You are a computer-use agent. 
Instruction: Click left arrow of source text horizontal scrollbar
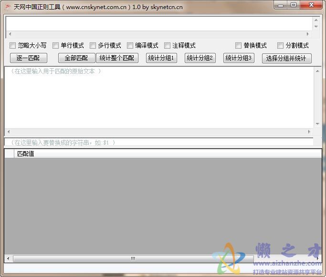tap(9, 132)
